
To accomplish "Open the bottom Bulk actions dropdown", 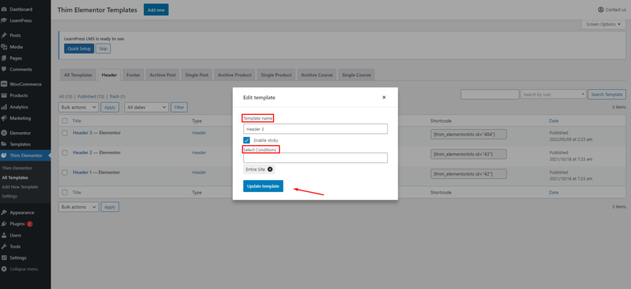I will coord(78,207).
